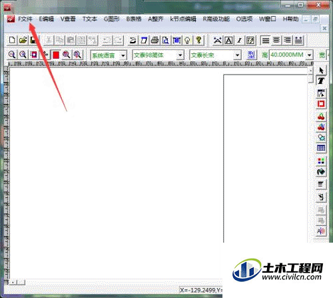Screen dimensions: 333x298
Task: Click the red square toolbar icon
Action: (x=56, y=55)
